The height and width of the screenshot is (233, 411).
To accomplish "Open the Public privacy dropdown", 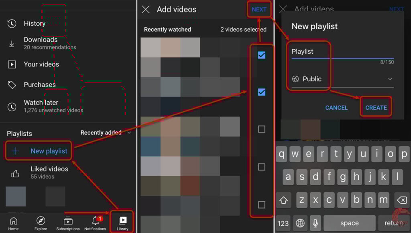I will (x=343, y=79).
